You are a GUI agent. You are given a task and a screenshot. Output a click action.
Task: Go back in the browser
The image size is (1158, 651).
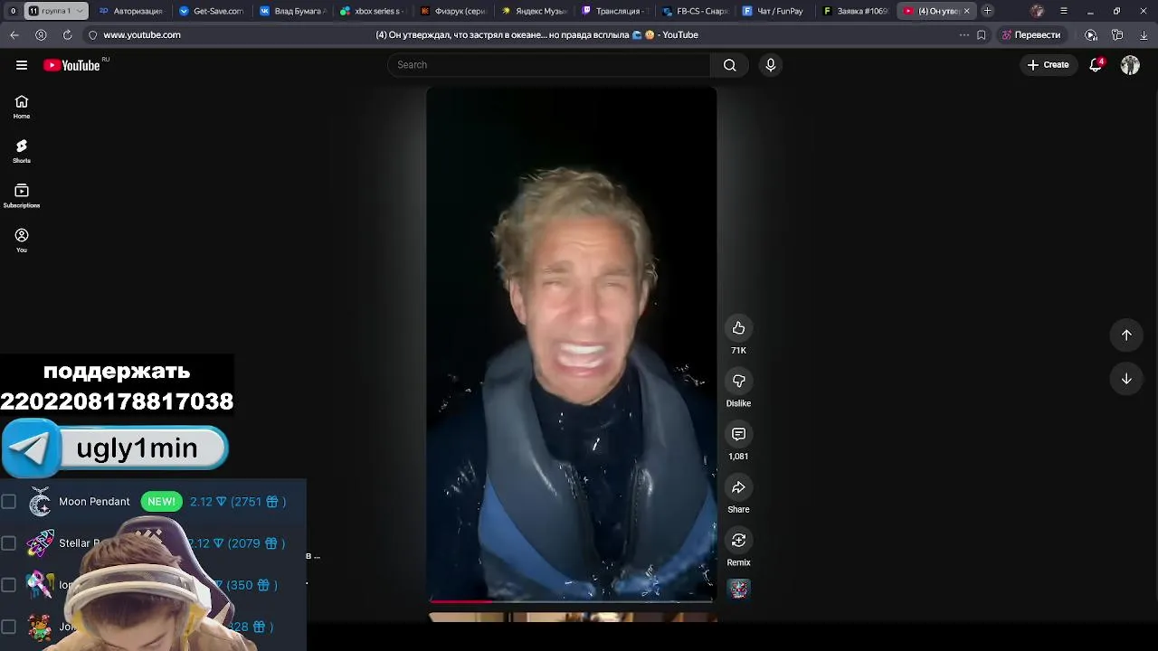pyautogui.click(x=14, y=34)
